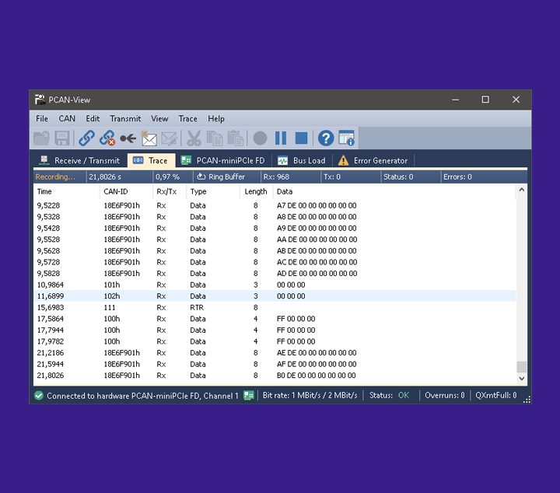Viewport: 560px width, 493px height.
Task: Click 'Recording...' status text
Action: pos(55,177)
